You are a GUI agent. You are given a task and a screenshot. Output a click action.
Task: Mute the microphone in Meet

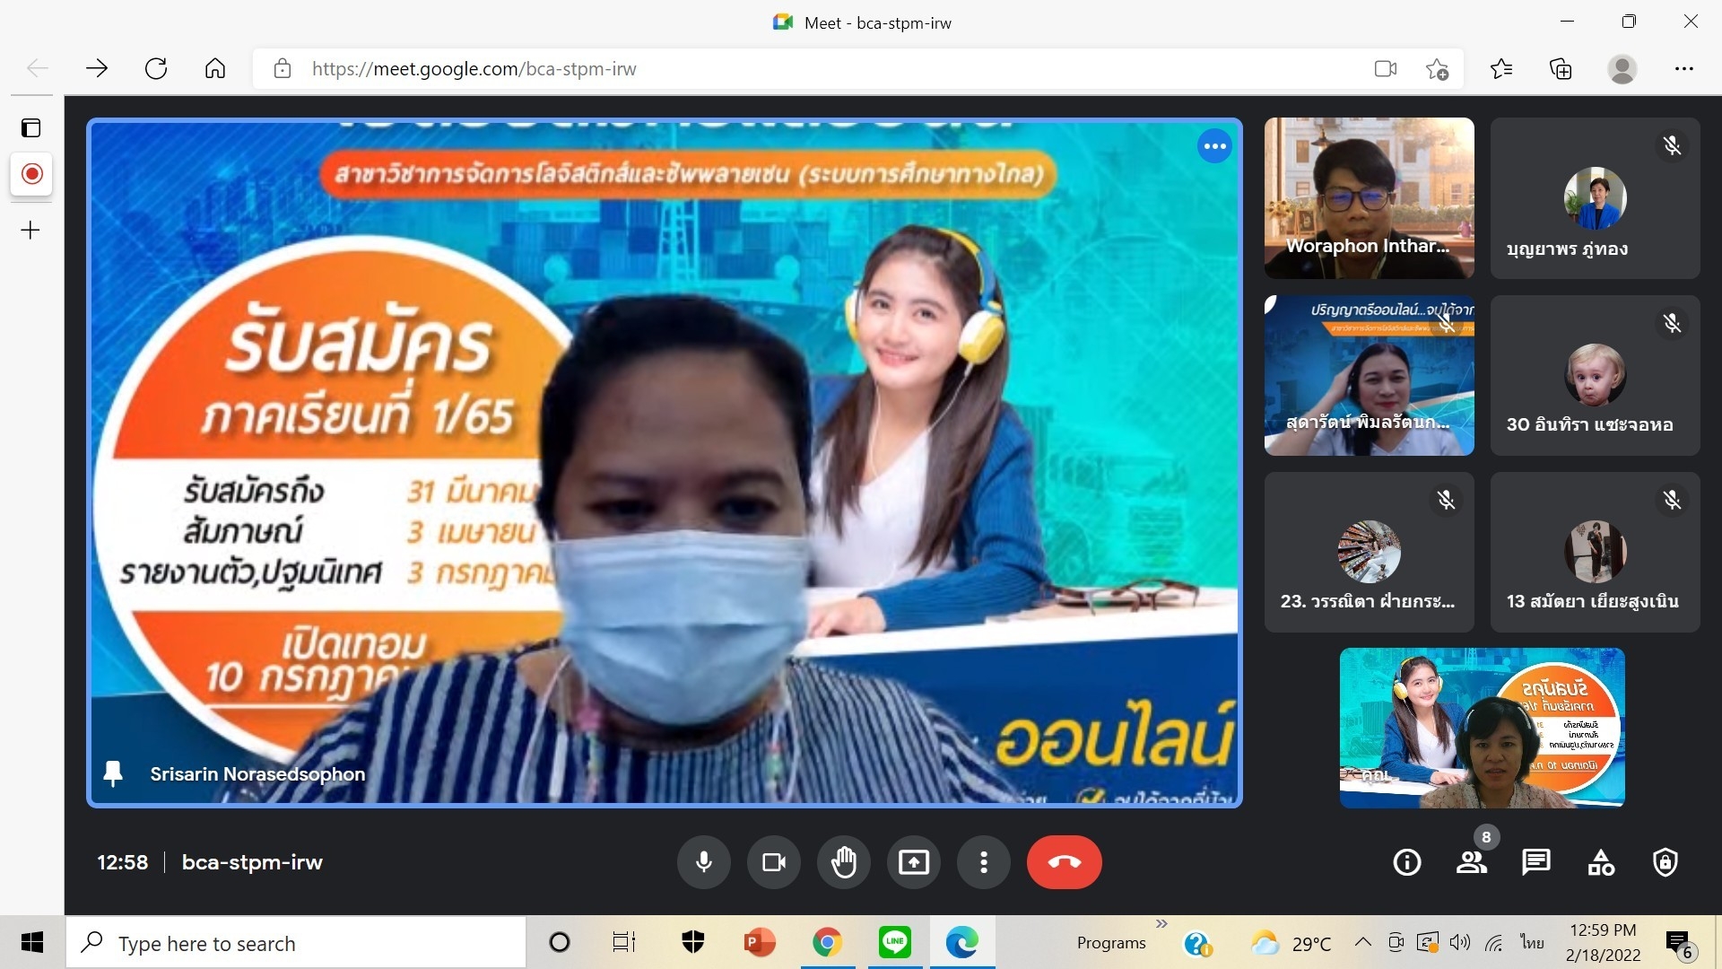click(704, 862)
